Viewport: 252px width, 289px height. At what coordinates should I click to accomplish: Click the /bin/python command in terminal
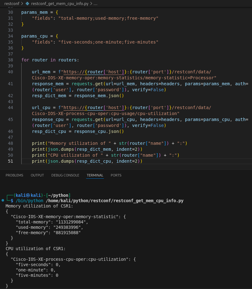click(x=29, y=201)
